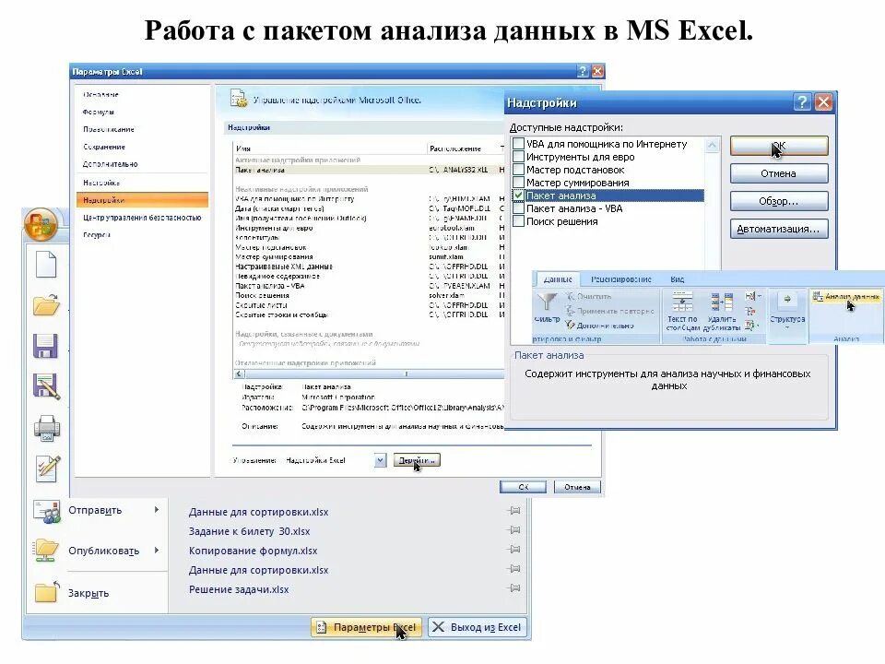The image size is (885, 664).
Task: Toggle VBA для помощника по Интернету checkbox
Action: pyautogui.click(x=518, y=144)
